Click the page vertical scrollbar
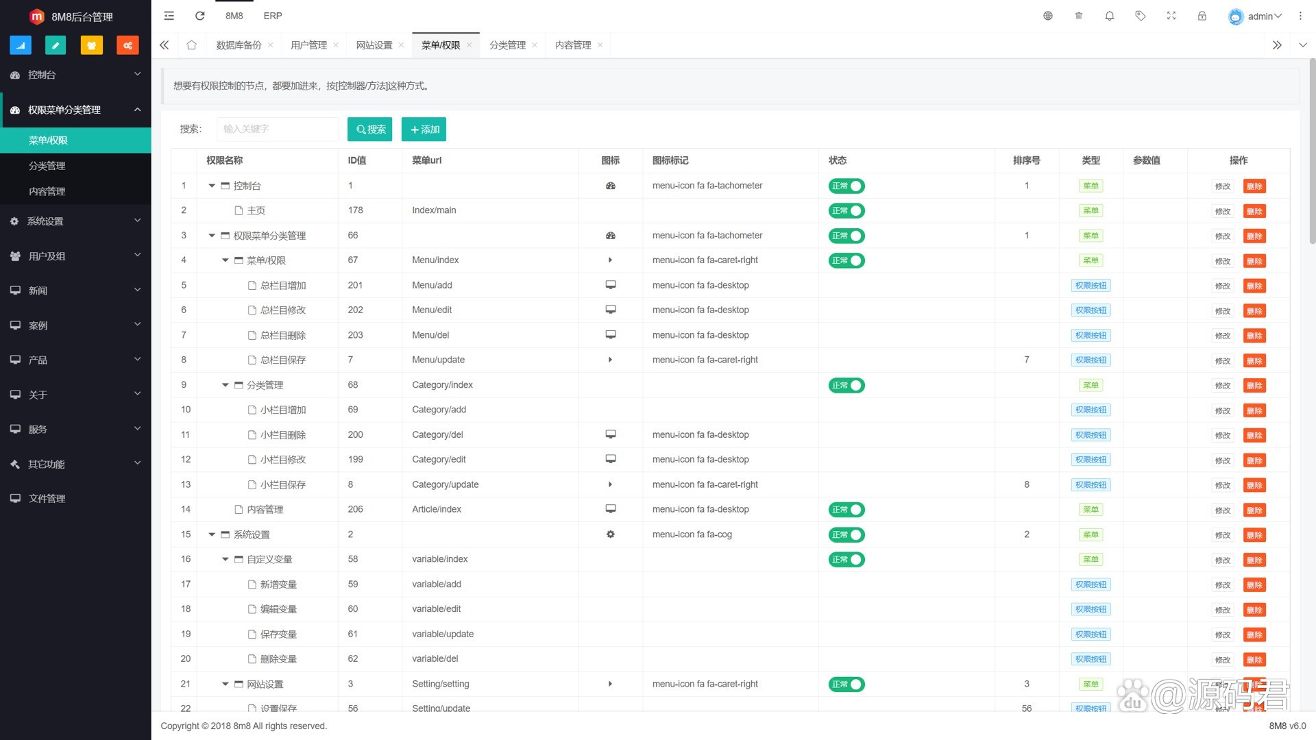This screenshot has width=1316, height=740. (1312, 151)
